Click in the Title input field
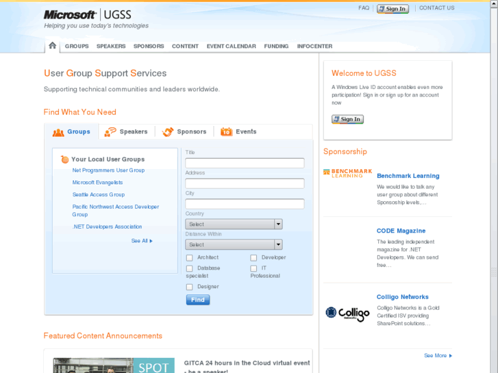 [x=245, y=163]
